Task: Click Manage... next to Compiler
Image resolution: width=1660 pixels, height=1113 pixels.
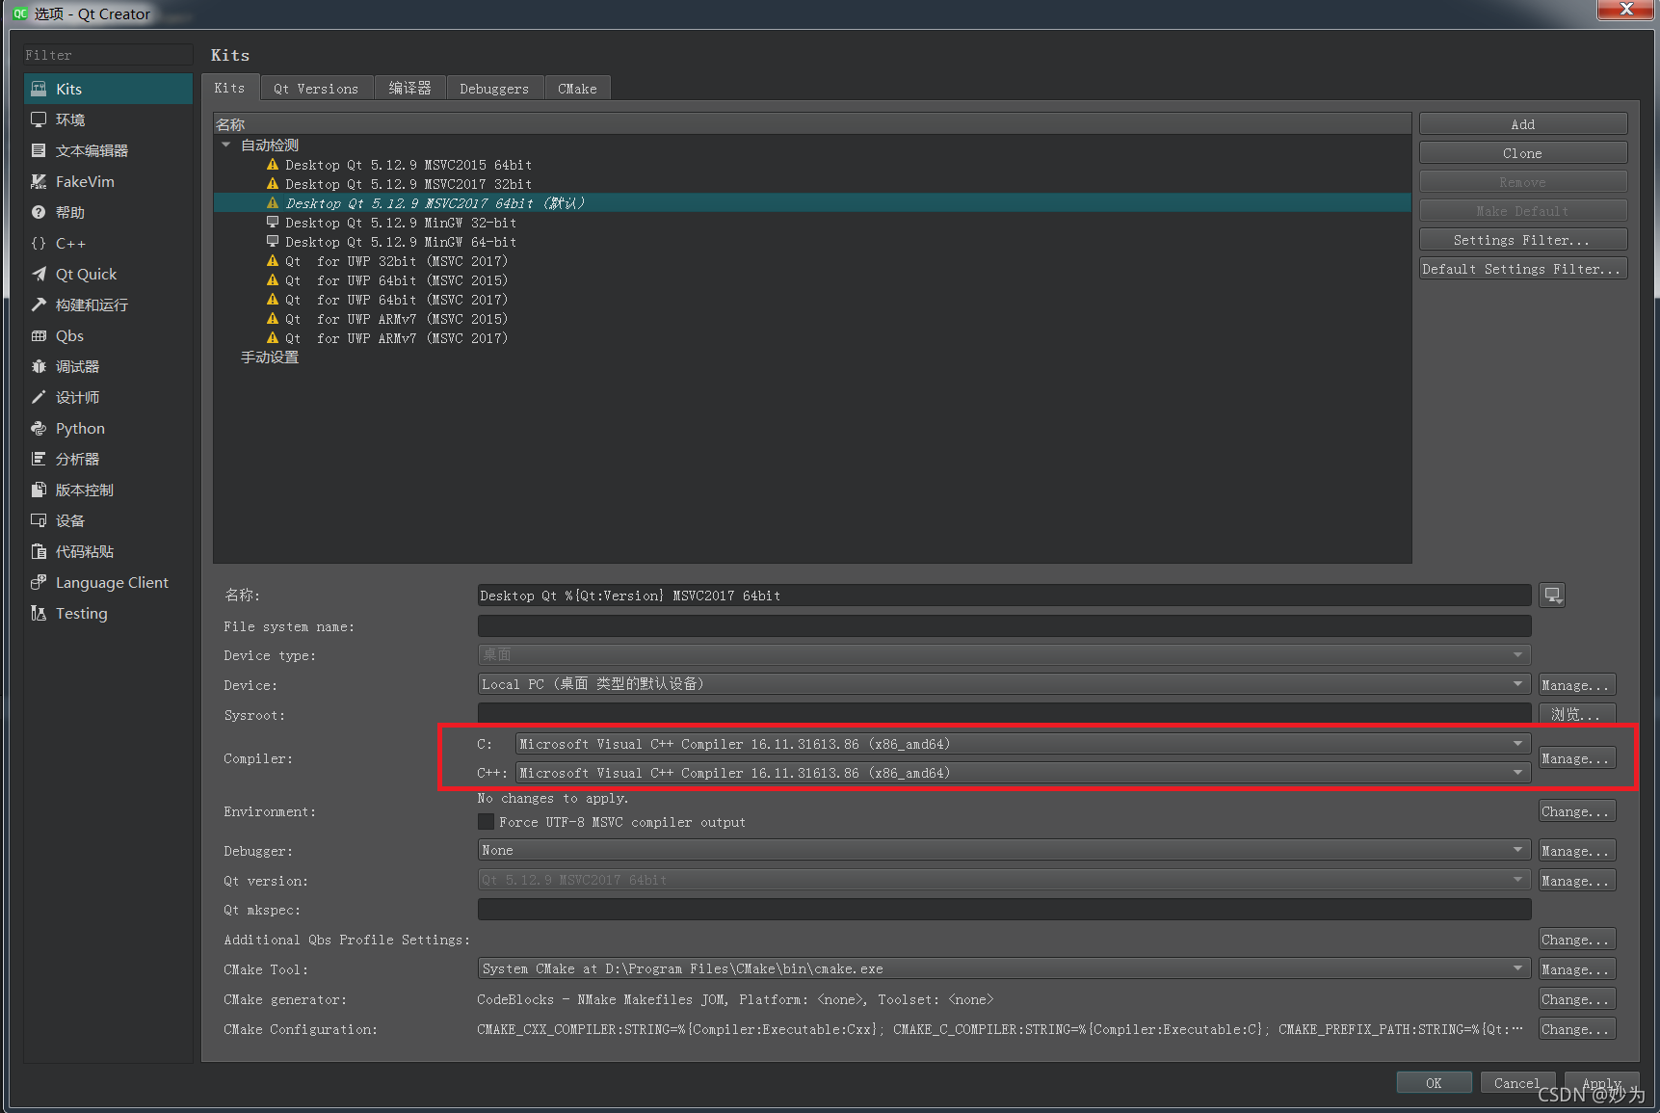Action: pyautogui.click(x=1577, y=758)
